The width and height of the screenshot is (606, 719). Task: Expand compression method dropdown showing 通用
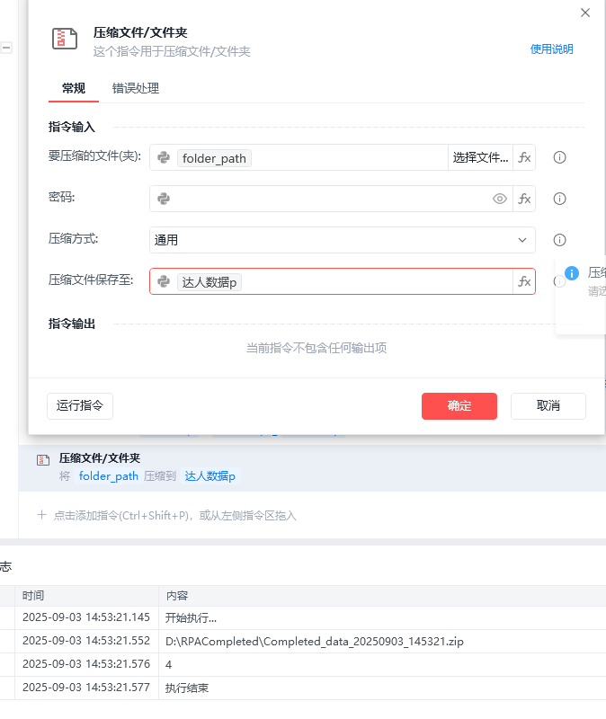click(x=343, y=240)
